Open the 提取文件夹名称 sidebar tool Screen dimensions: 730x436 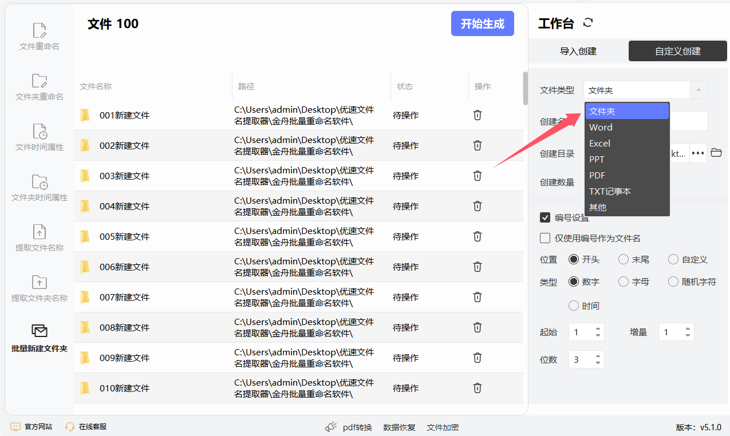click(x=40, y=288)
